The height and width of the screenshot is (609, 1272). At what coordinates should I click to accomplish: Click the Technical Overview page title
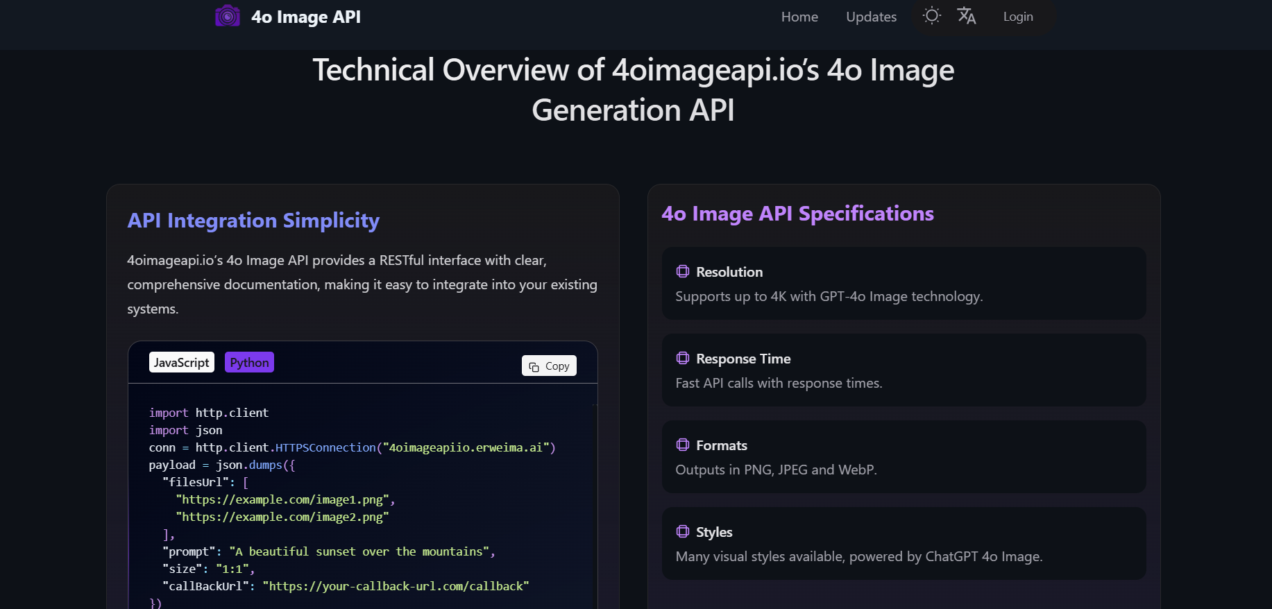[x=633, y=90]
